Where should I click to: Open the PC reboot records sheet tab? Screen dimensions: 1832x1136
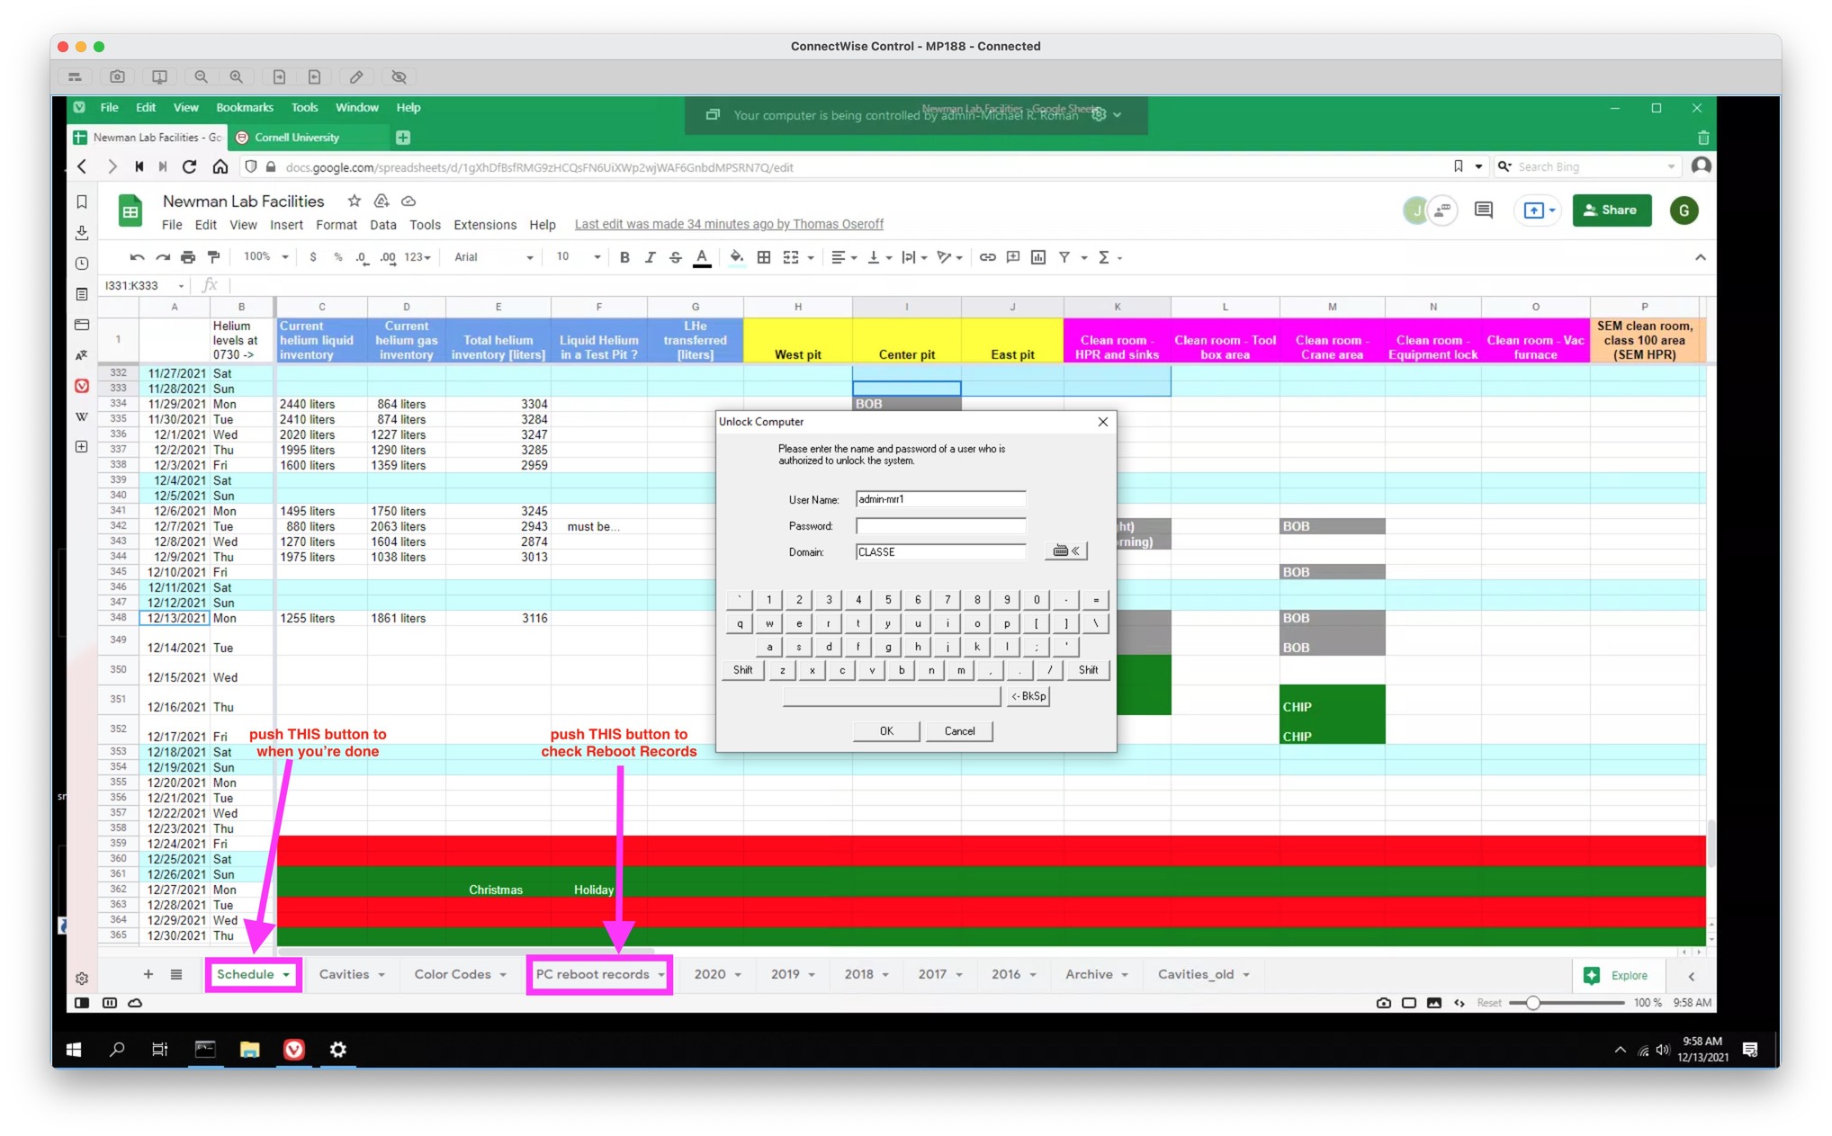[599, 975]
